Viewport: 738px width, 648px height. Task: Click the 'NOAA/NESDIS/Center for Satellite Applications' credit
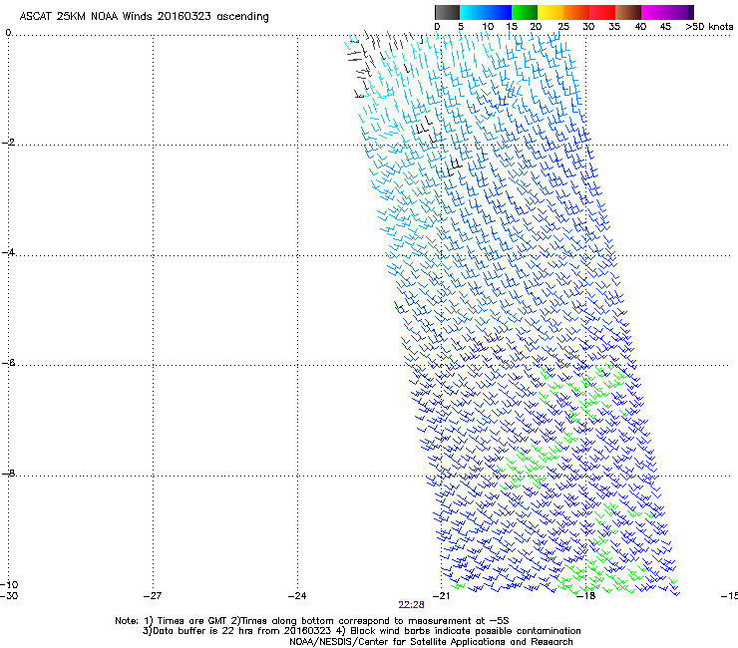pos(431,642)
